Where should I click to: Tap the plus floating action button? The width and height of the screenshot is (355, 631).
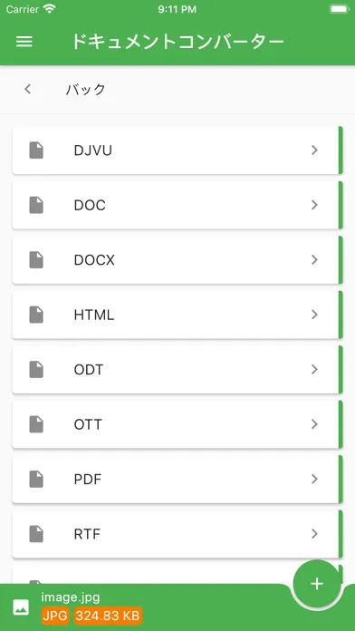point(317,584)
